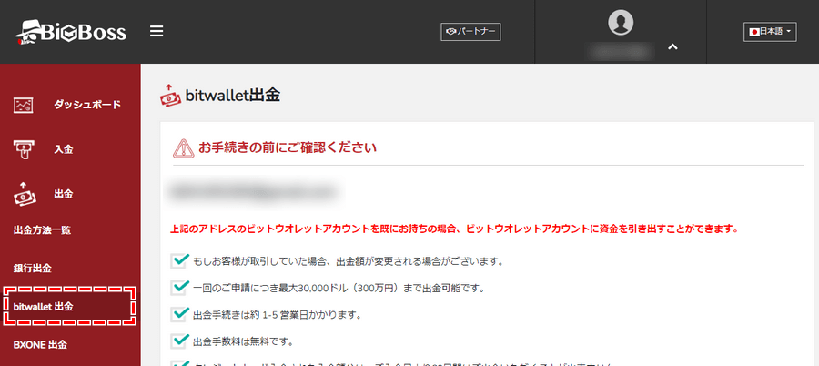Select bitwallet 出金 in sidebar
The height and width of the screenshot is (366, 819).
pyautogui.click(x=69, y=307)
